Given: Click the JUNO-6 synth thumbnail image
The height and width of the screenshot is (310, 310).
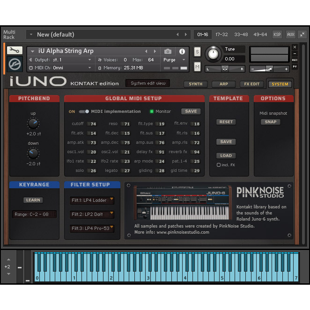Looking at the screenshot, I should coord(183,203).
